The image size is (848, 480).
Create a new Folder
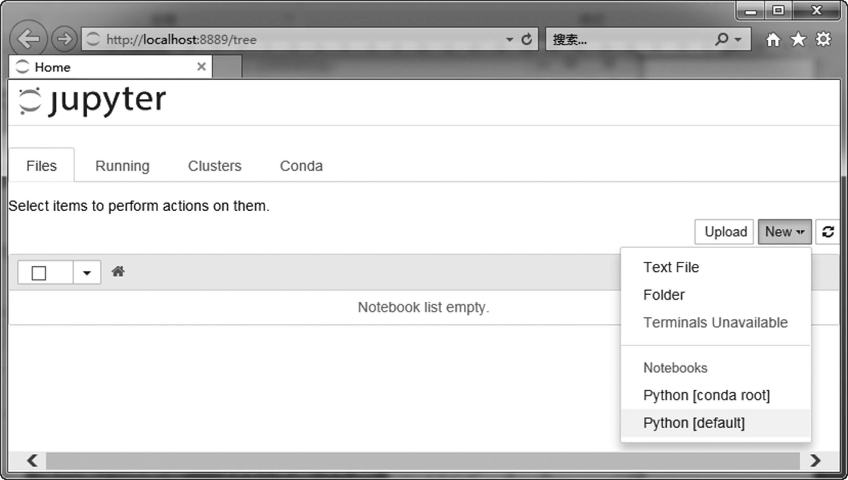tap(715, 295)
